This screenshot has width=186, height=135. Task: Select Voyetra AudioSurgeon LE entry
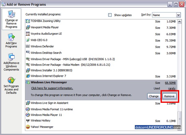[101, 34]
